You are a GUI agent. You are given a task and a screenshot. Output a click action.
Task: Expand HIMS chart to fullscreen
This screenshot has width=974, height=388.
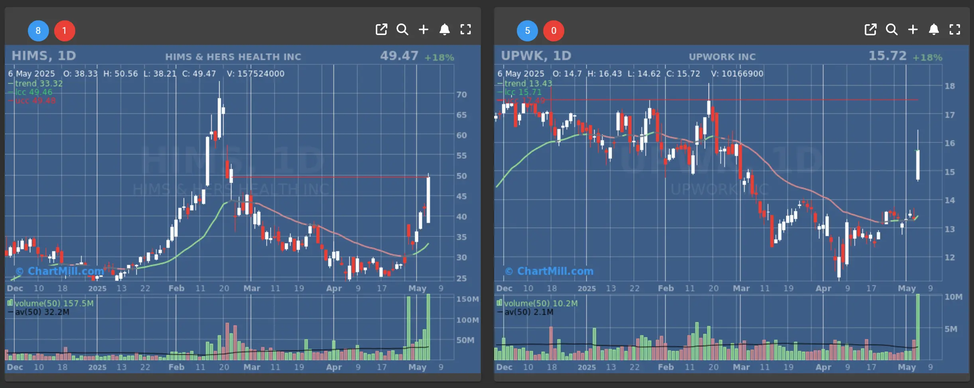pyautogui.click(x=466, y=29)
